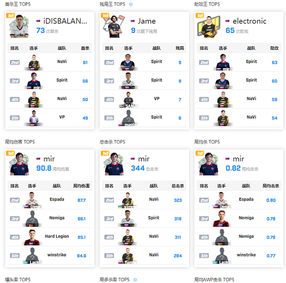Open the Hard Legion team in damage ranking
The width and height of the screenshot is (286, 283).
[x=57, y=236]
